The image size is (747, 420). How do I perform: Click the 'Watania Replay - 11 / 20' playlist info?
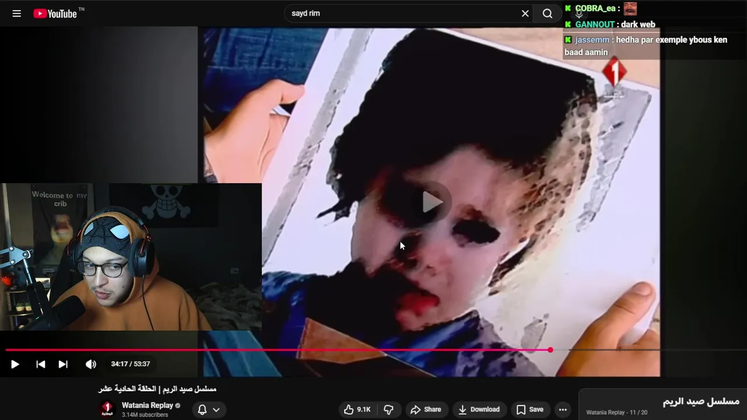[617, 412]
